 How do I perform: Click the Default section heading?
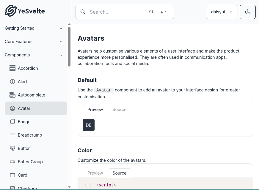click(x=87, y=80)
